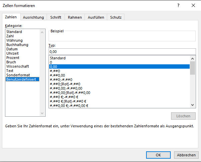
Task: Select the Prozent category
Action: 13,58
